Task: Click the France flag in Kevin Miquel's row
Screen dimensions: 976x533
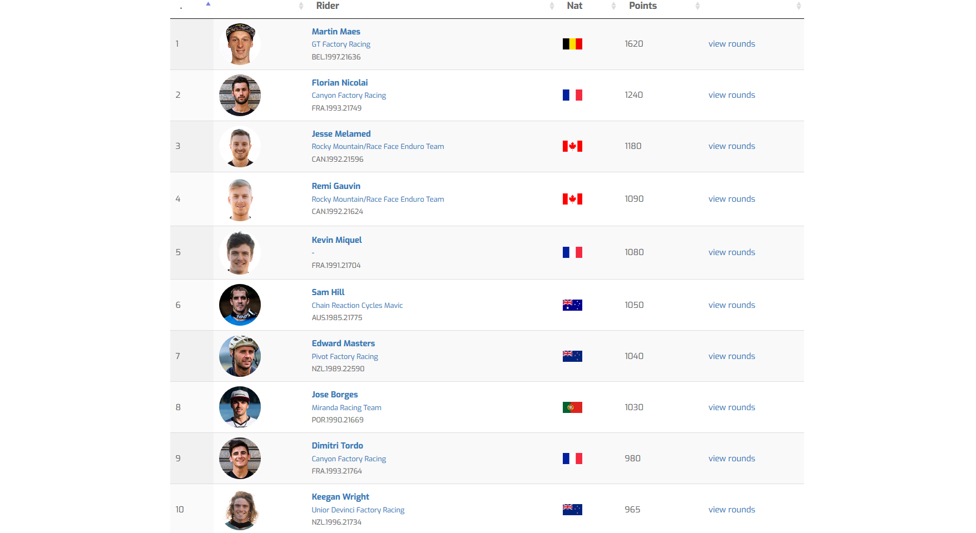Action: click(572, 252)
